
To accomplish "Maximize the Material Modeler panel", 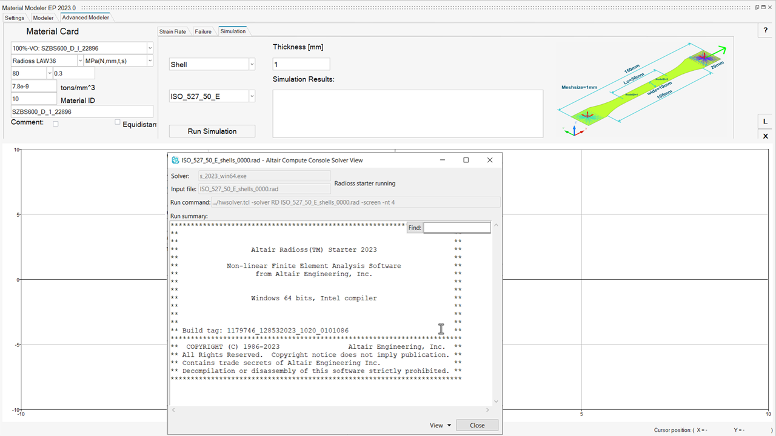I will (x=764, y=7).
